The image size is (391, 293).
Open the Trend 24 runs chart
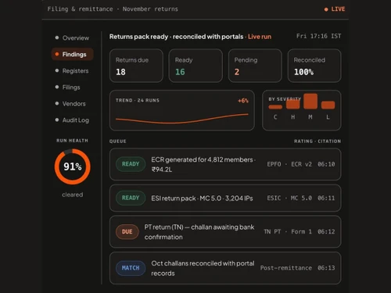tap(182, 110)
